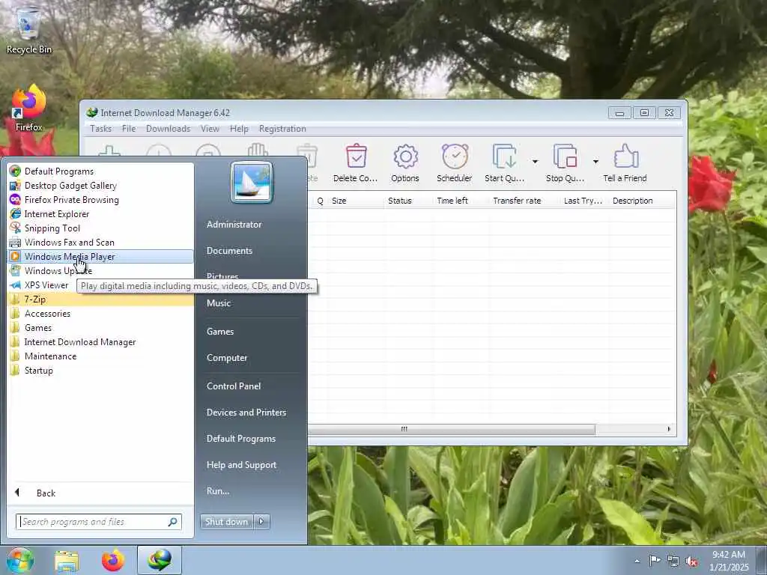Screen dimensions: 767x575
Task: Open the Snipping Tool
Action: 100,228
